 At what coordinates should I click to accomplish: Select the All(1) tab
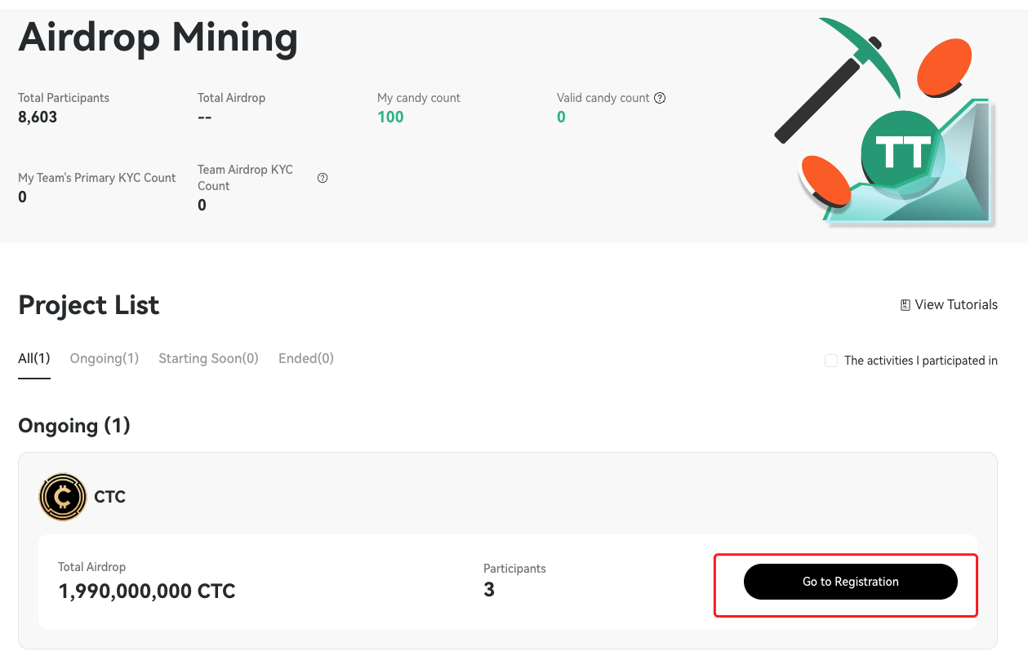(x=33, y=358)
